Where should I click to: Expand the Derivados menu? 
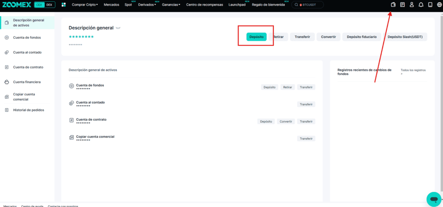pos(147,5)
